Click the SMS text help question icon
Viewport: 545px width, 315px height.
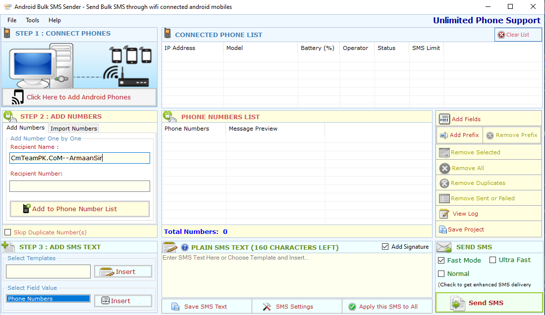tap(185, 247)
